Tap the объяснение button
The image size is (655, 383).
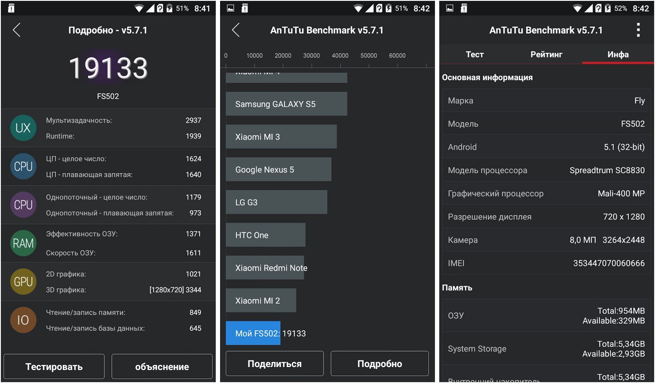pos(162,367)
